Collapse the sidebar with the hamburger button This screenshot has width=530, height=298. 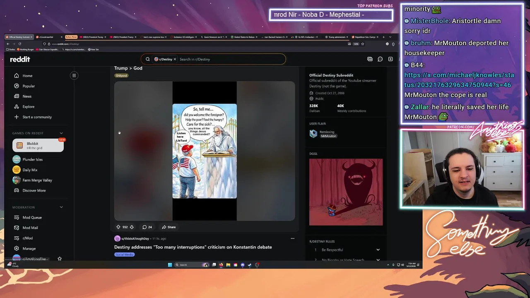point(74,75)
